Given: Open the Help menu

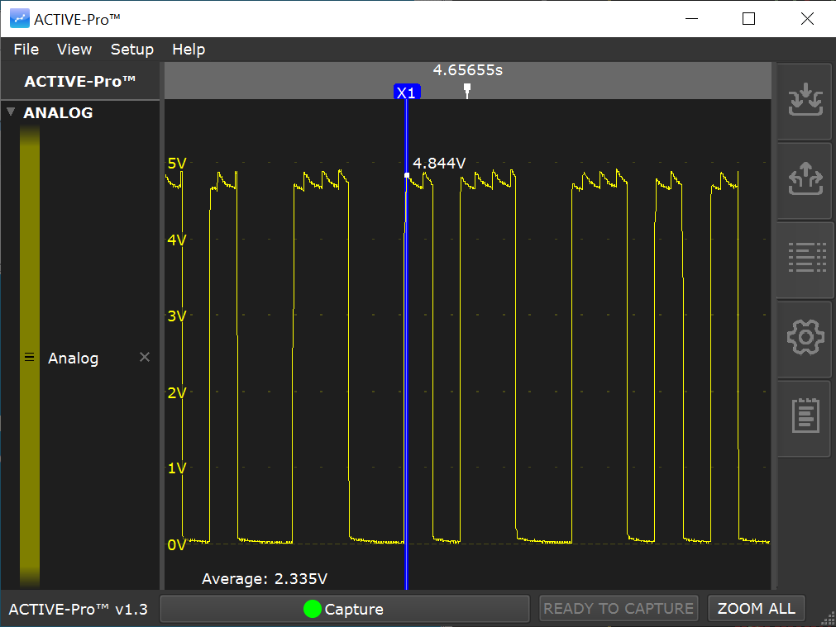Looking at the screenshot, I should click(x=189, y=50).
